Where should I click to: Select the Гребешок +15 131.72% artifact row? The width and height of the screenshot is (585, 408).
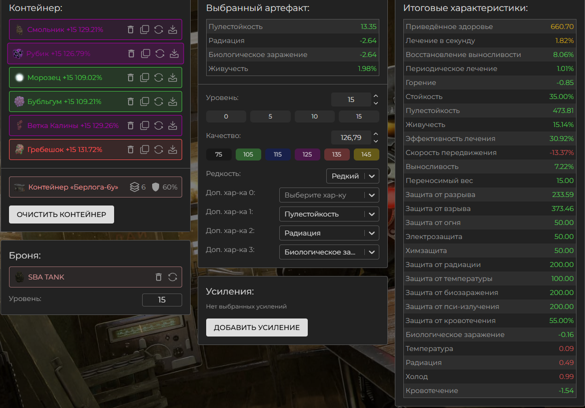96,149
